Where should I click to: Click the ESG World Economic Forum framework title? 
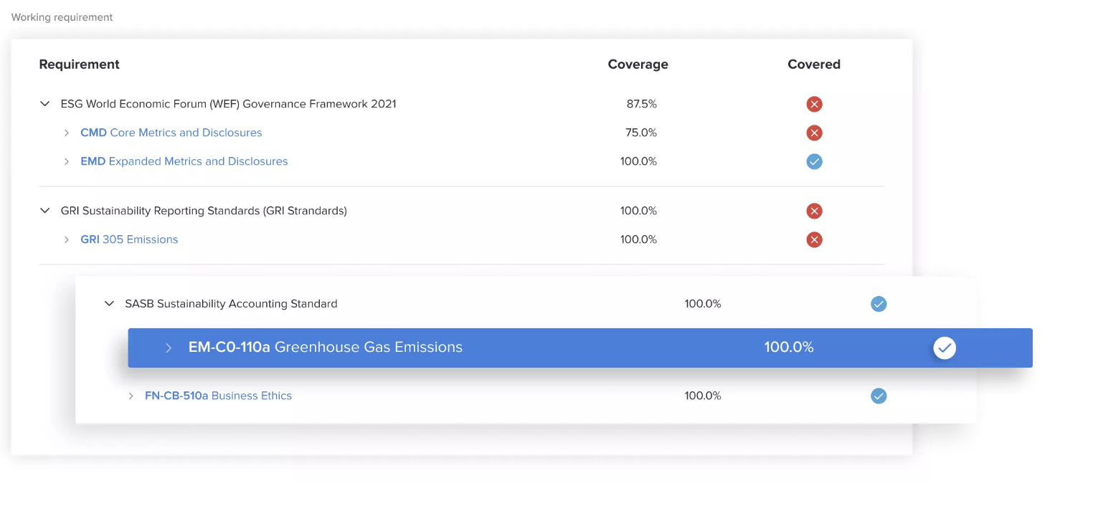[228, 104]
